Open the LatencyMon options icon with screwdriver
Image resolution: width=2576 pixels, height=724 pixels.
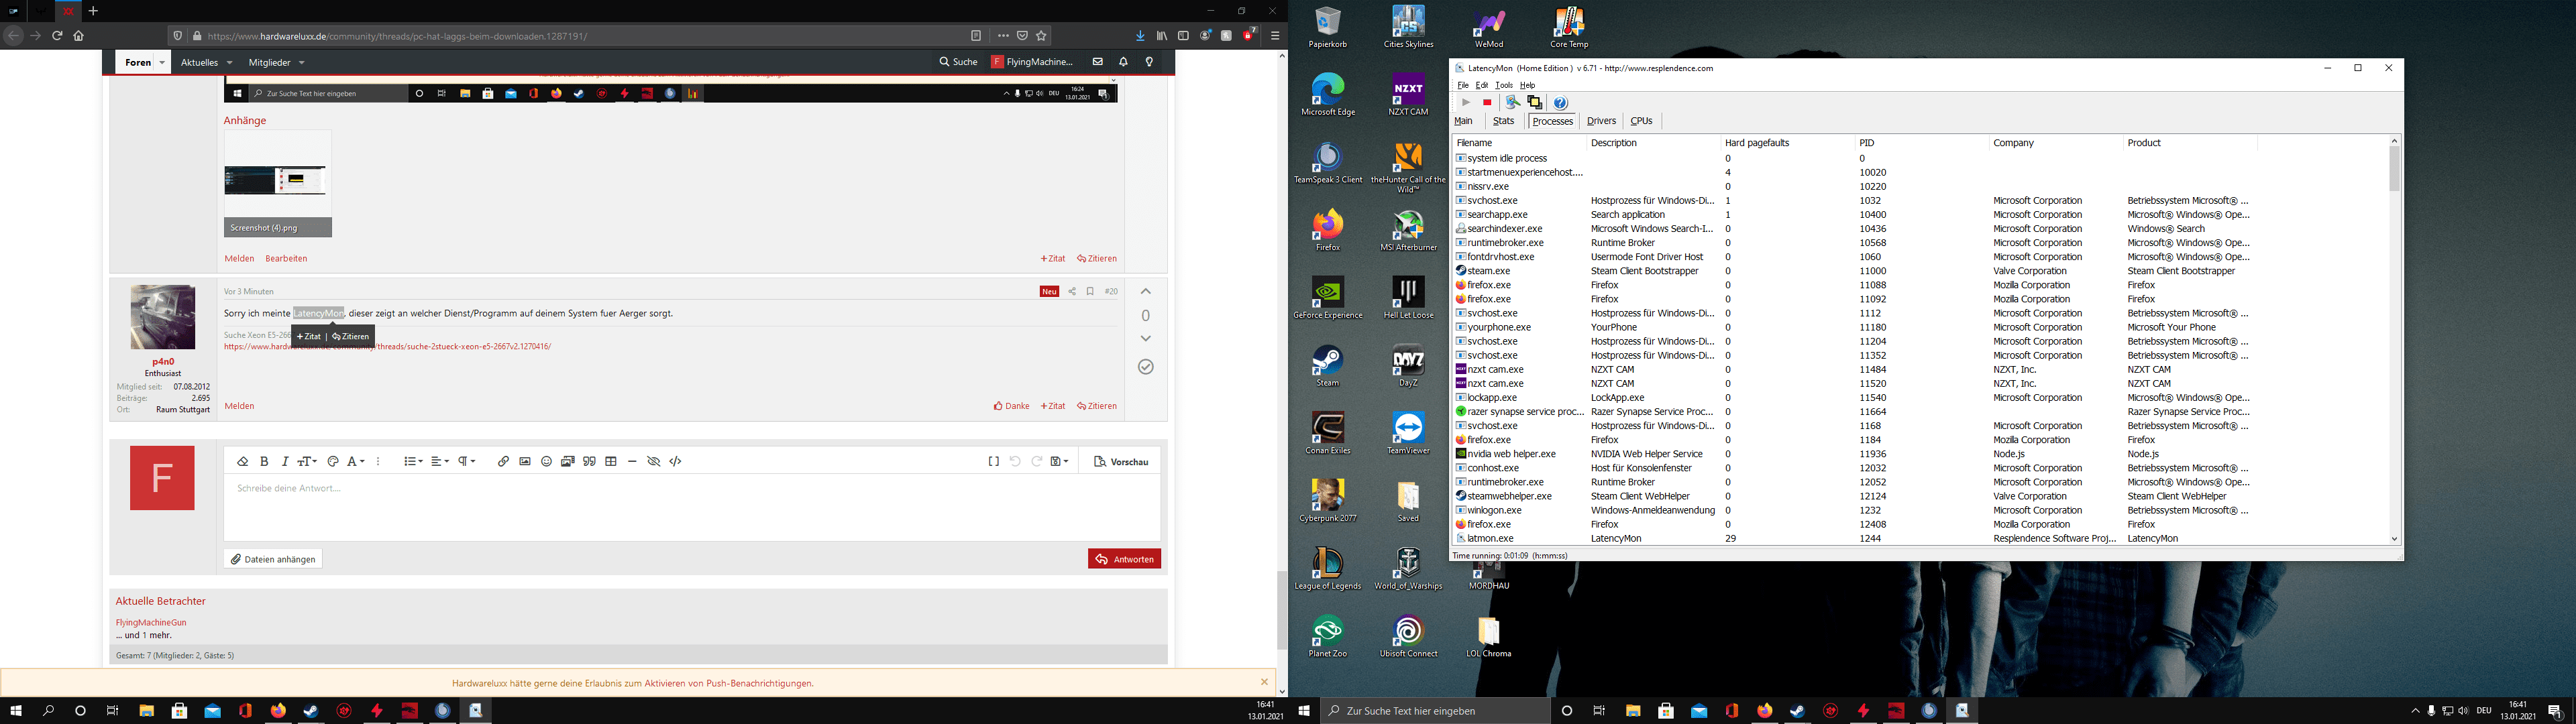(1513, 103)
